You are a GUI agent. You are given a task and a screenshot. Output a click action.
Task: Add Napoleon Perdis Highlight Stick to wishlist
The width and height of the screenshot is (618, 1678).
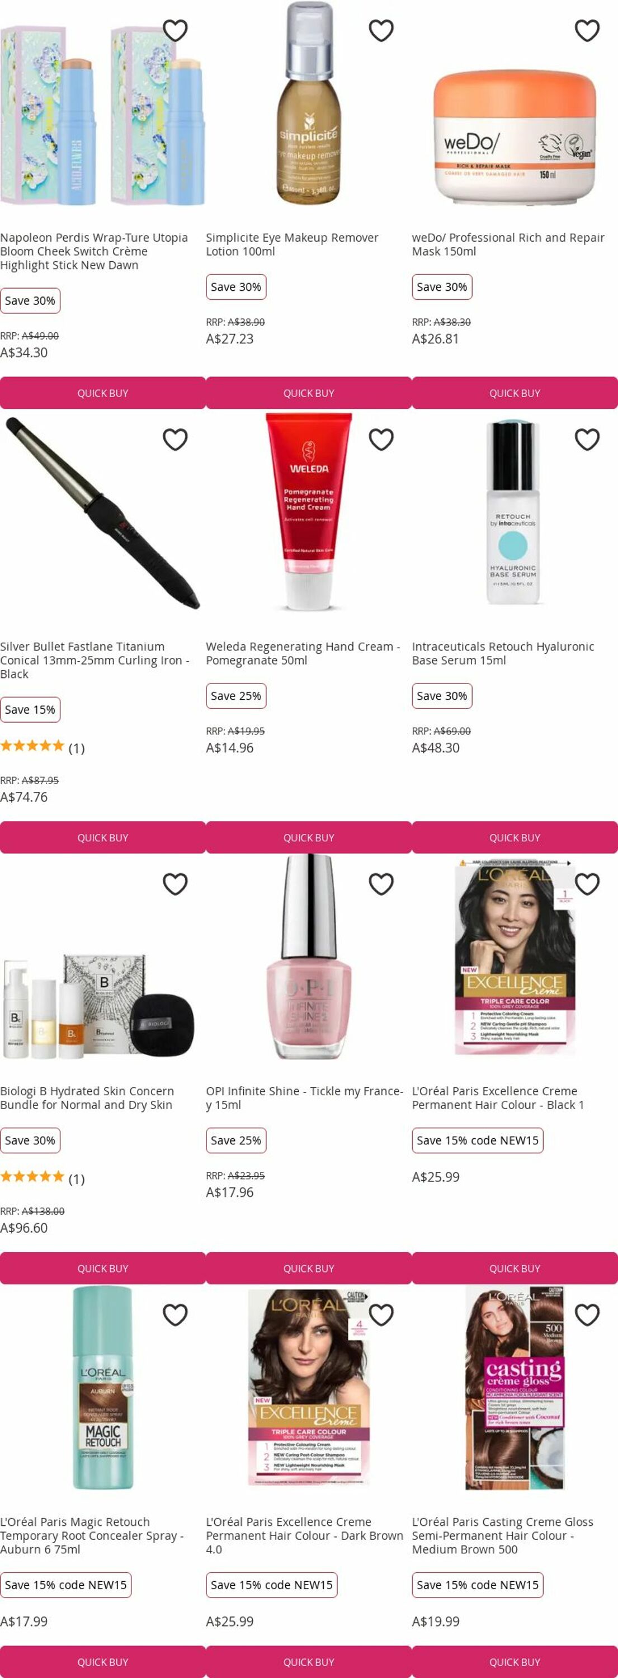[175, 31]
